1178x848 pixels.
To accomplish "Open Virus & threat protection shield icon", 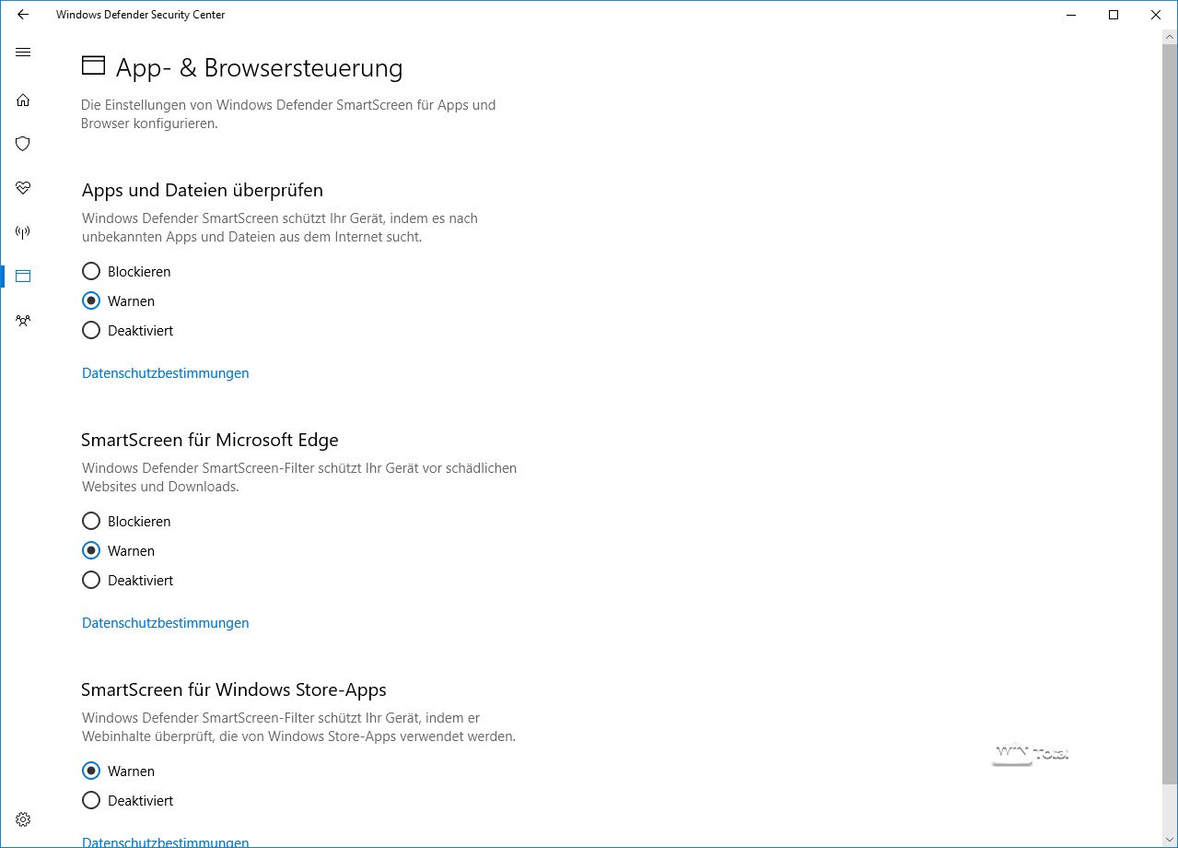I will (23, 144).
